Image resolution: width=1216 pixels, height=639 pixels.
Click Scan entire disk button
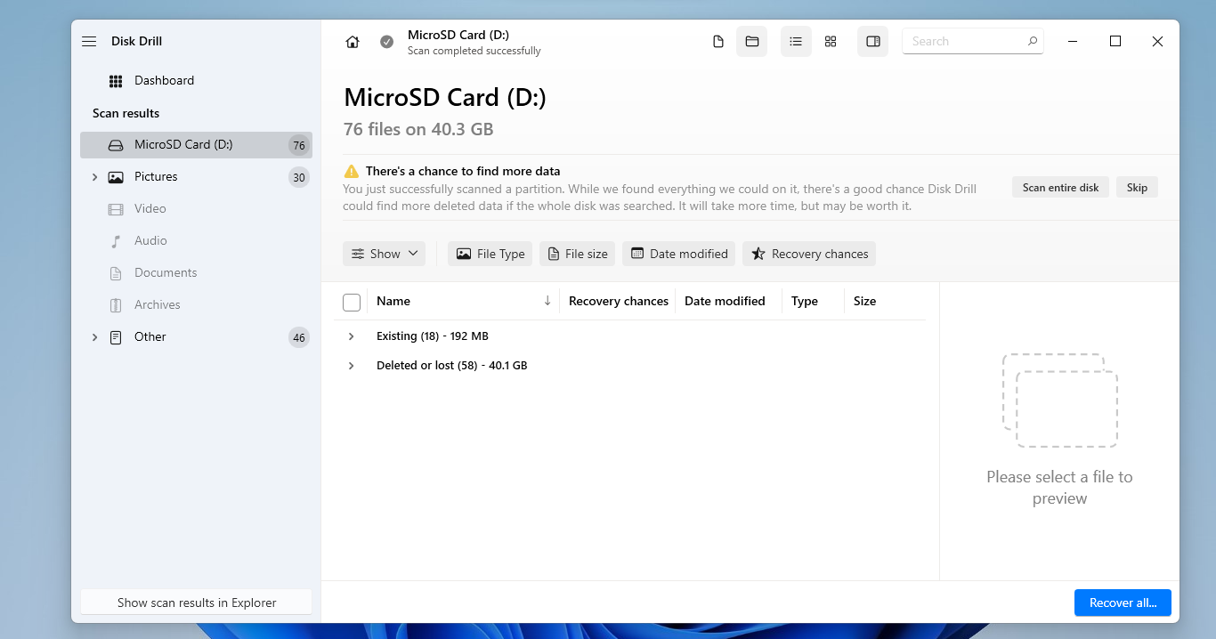coord(1060,188)
